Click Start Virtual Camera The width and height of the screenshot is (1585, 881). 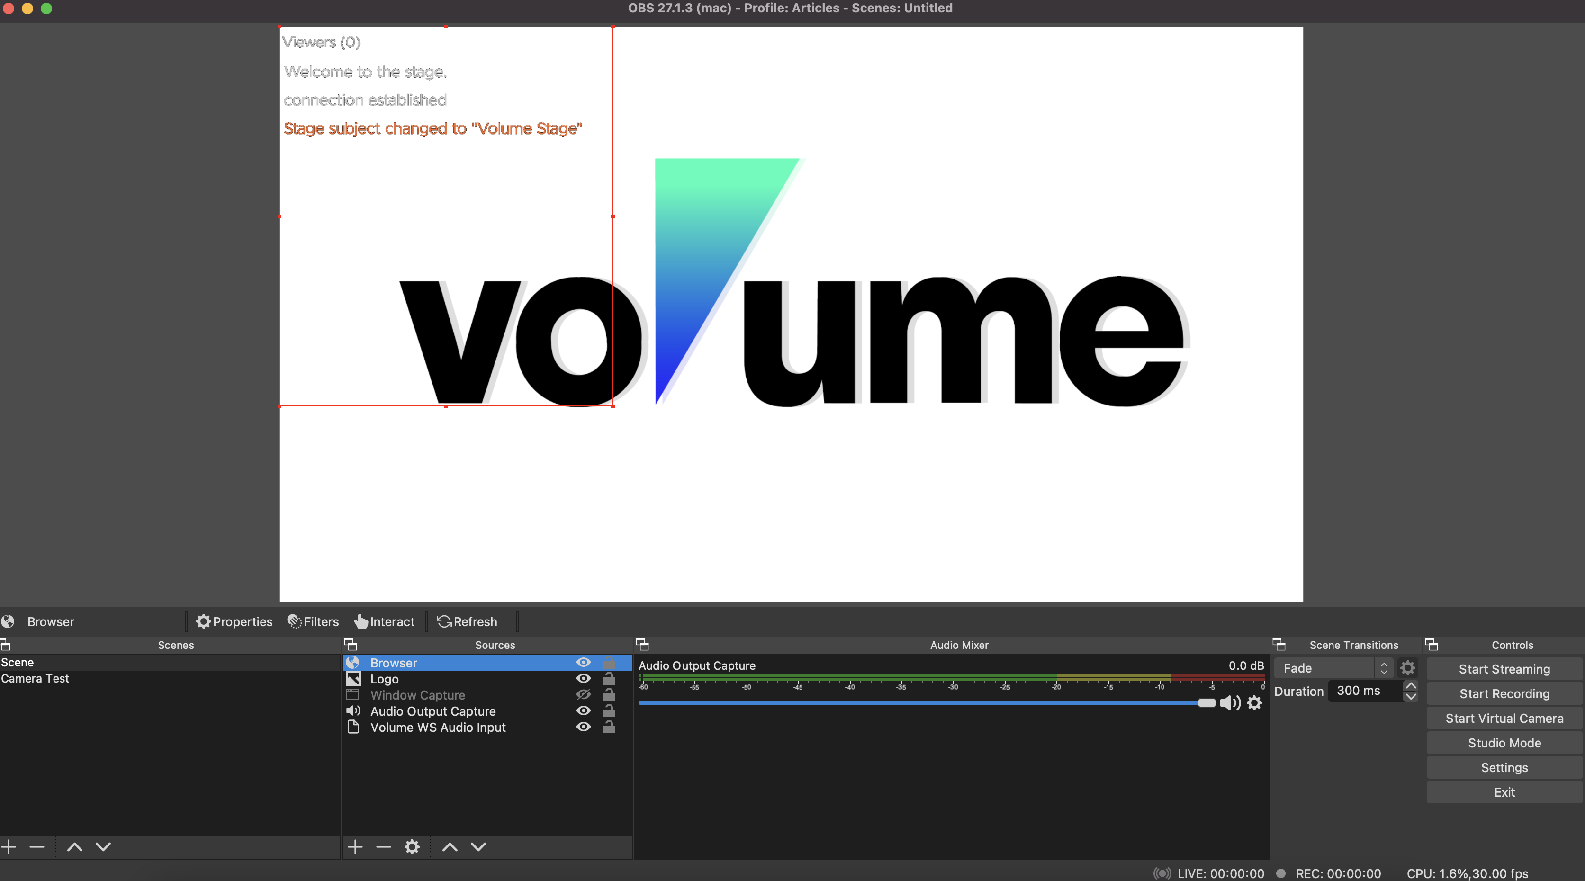1504,718
